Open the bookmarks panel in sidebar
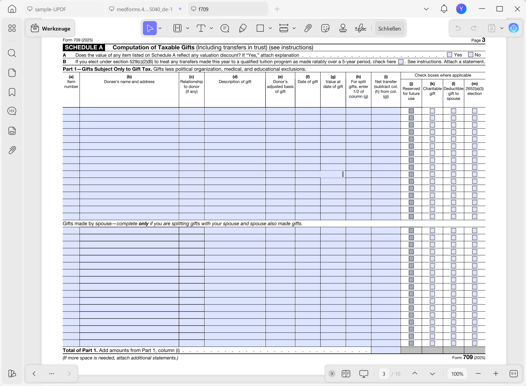The width and height of the screenshot is (526, 386). pos(12,92)
